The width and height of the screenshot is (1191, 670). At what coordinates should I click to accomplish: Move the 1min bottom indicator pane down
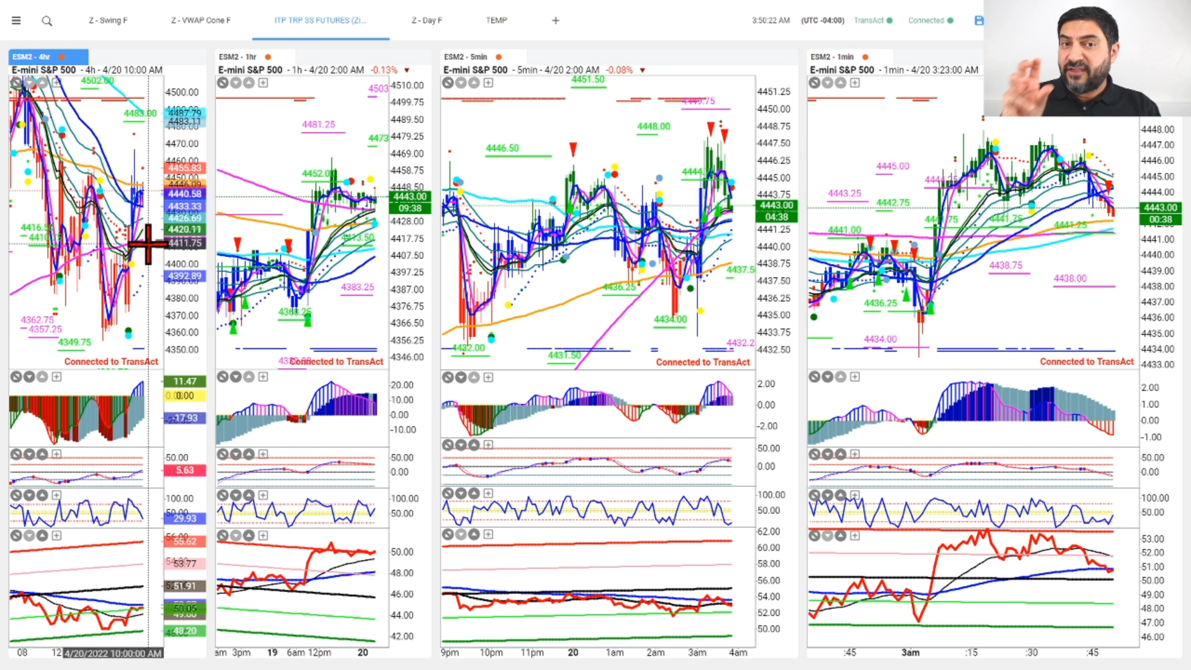tap(827, 535)
